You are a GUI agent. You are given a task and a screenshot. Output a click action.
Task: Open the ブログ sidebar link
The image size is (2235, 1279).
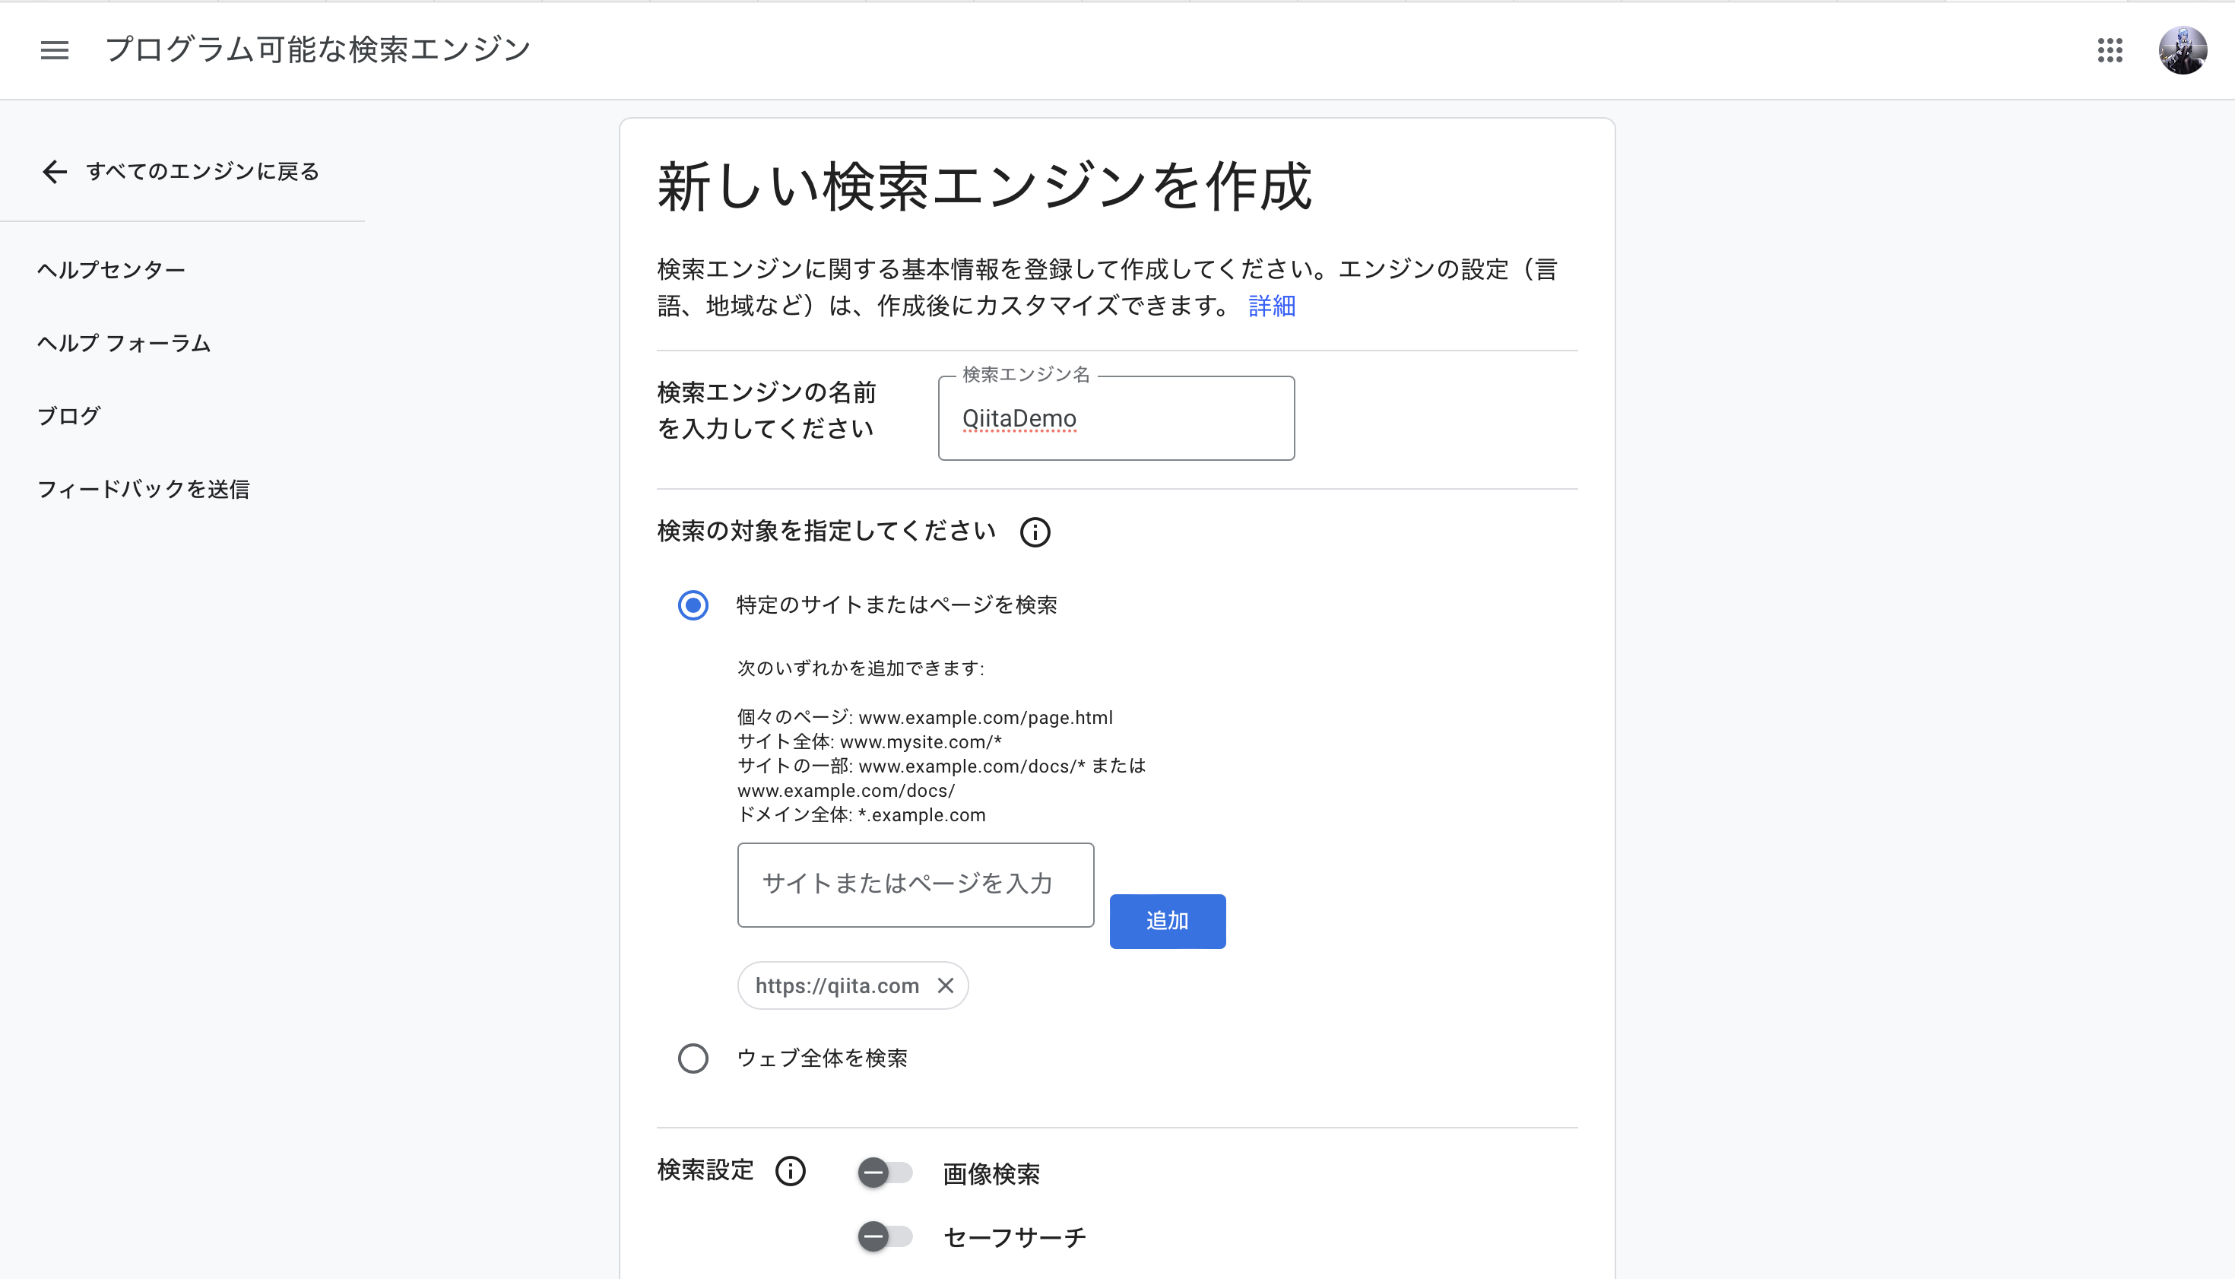(68, 415)
